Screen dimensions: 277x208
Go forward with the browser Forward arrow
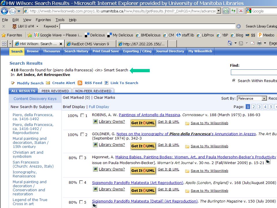point(12,11)
